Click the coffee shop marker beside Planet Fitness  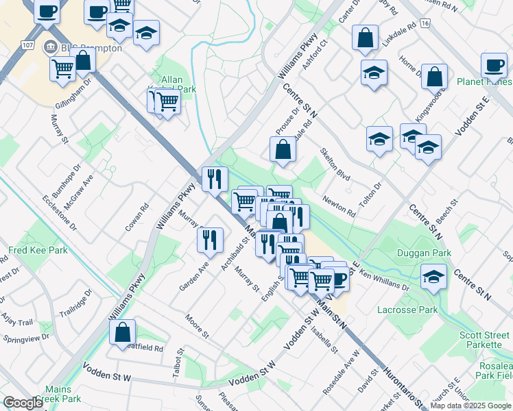click(493, 65)
